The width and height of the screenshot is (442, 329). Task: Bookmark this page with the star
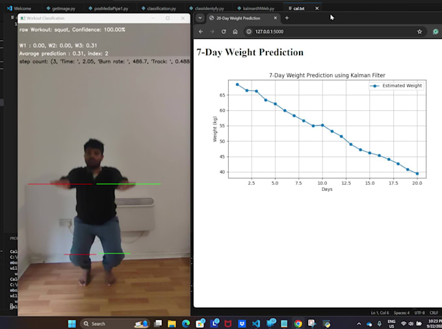pyautogui.click(x=419, y=32)
